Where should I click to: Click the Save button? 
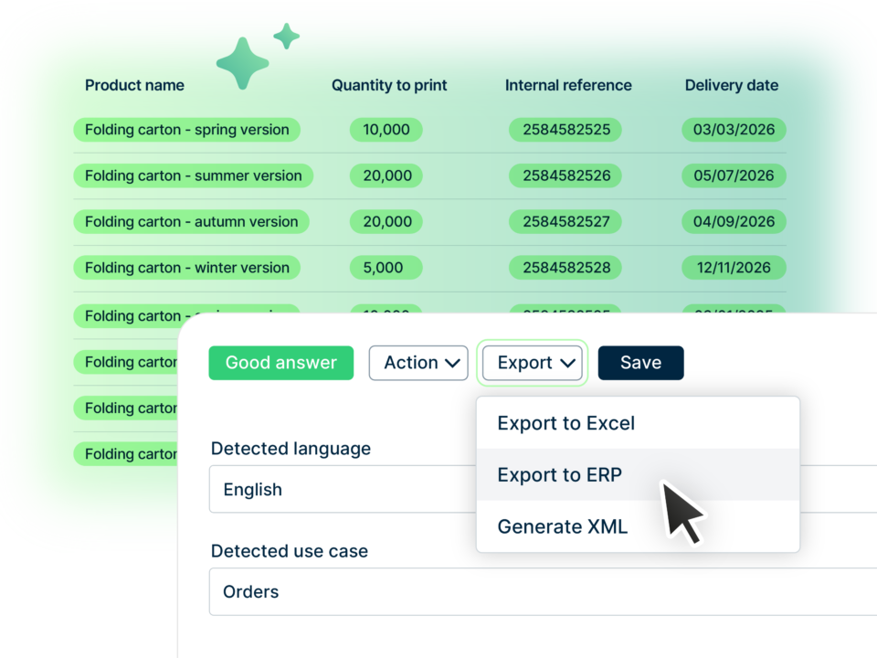(x=640, y=363)
